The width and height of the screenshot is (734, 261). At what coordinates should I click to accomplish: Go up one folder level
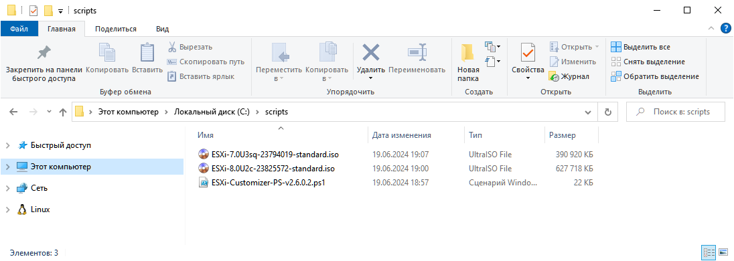63,112
